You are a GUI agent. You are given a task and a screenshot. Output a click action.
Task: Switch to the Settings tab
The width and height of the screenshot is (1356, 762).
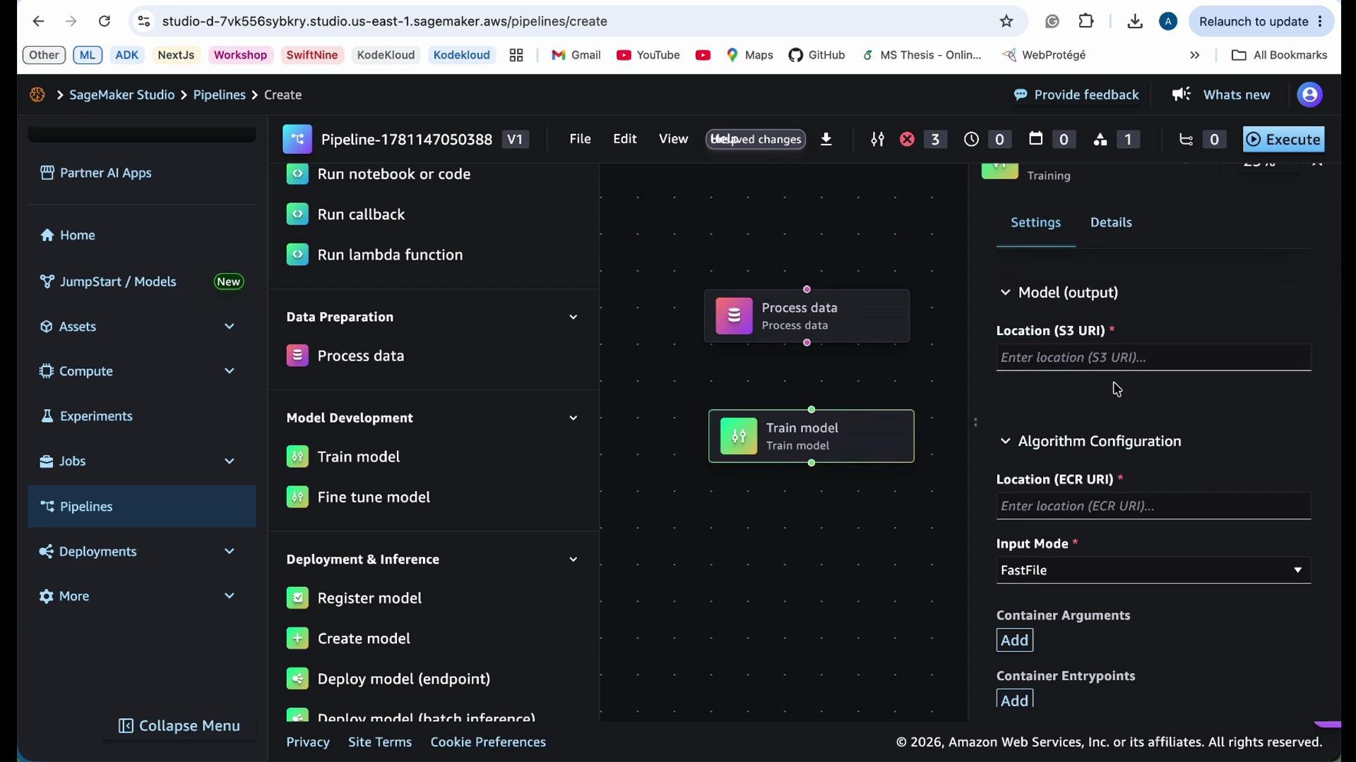click(1035, 223)
